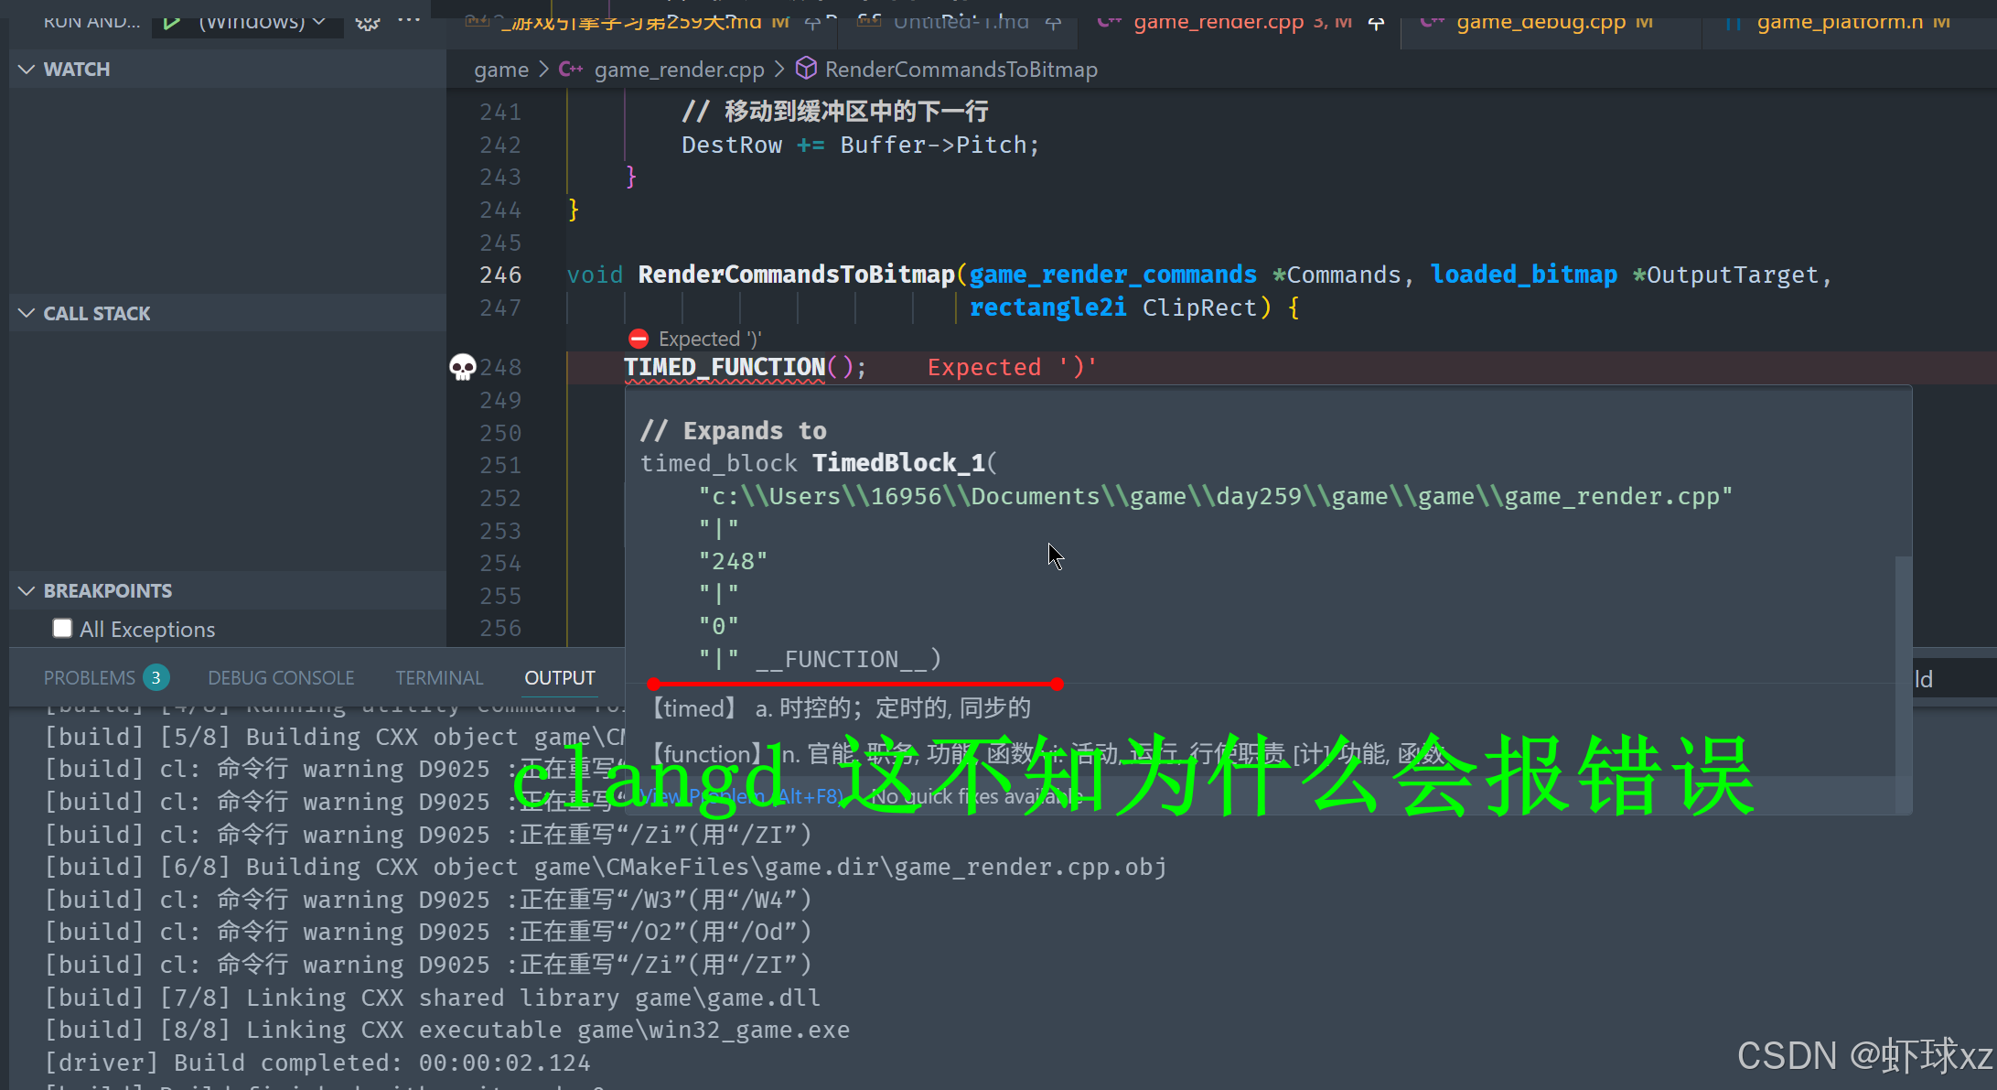
Task: Click RenderCommandsToBitmap symbol icon in breadcrumb
Action: coord(806,69)
